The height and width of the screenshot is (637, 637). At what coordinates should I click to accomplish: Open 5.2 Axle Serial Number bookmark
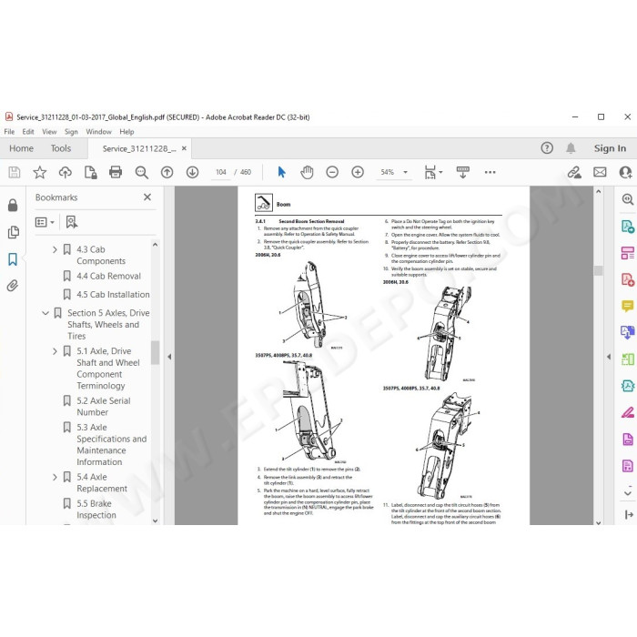point(104,406)
